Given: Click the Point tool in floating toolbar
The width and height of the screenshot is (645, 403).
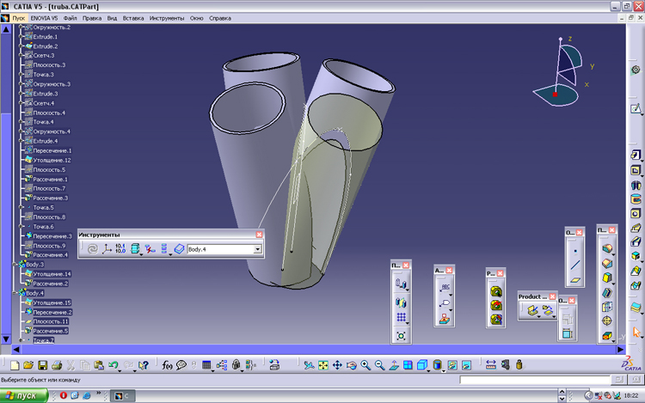Looking at the screenshot, I should (x=574, y=253).
